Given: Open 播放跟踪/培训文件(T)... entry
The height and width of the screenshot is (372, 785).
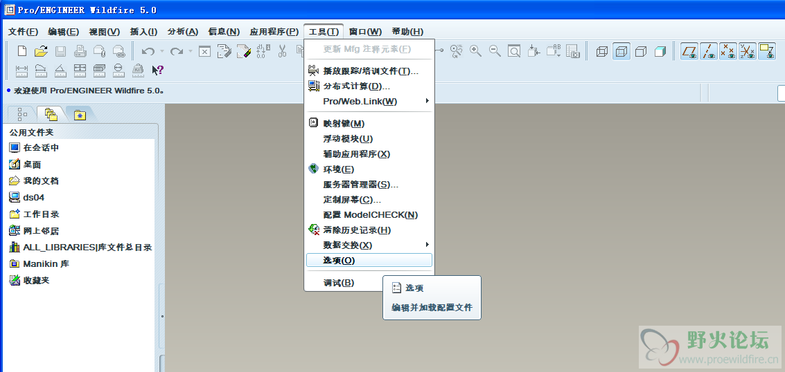Looking at the screenshot, I should pos(369,71).
